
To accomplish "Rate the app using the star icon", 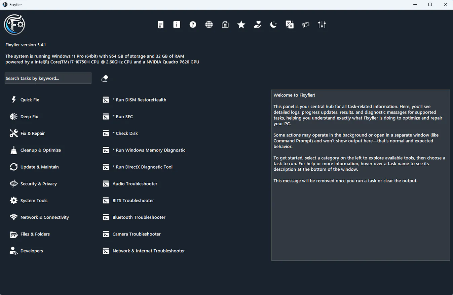I will point(241,24).
